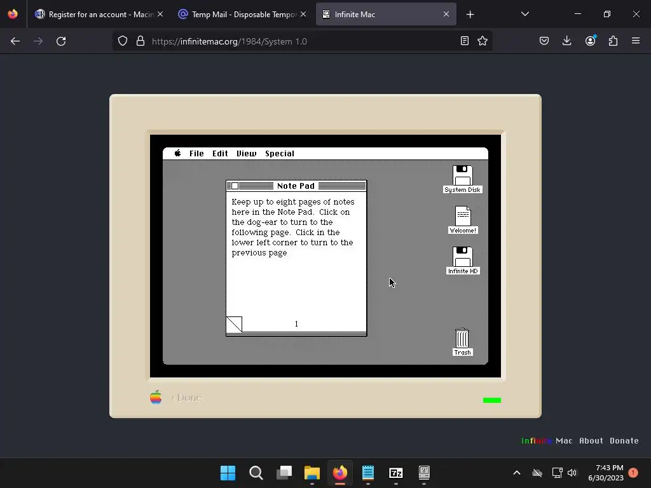Open the downloads panel
The height and width of the screenshot is (488, 651).
566,41
